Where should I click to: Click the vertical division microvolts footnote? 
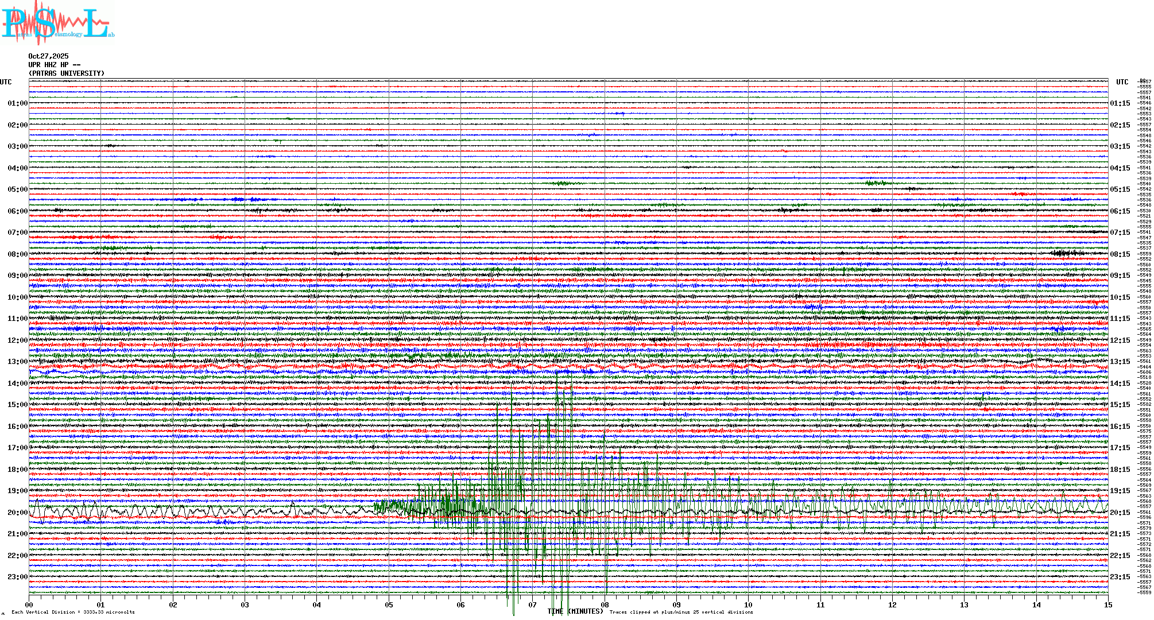click(73, 612)
